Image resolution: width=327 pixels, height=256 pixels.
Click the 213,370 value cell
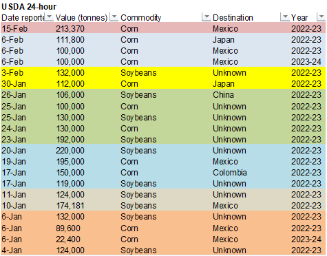(x=70, y=29)
